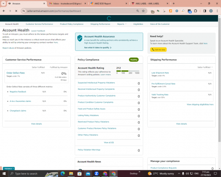This screenshot has width=221, height=177.
Task: Click the zoom magnifier icon in the address bar
Action: tap(137, 11)
